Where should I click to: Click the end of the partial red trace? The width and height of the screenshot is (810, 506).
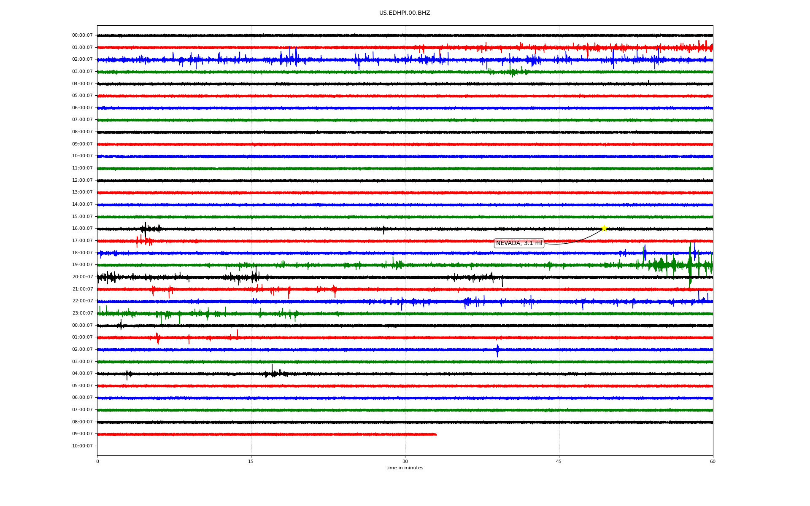pyautogui.click(x=435, y=434)
